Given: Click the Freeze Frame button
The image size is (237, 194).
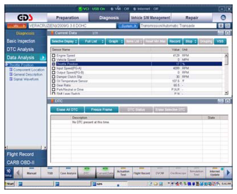Looking at the screenshot, I should 101,110.
